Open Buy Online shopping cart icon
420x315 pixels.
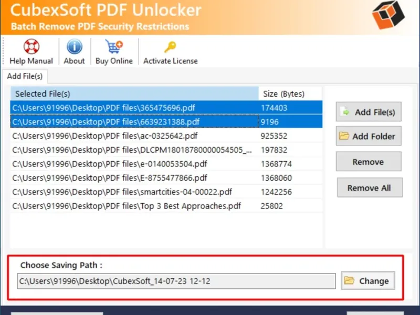click(114, 47)
